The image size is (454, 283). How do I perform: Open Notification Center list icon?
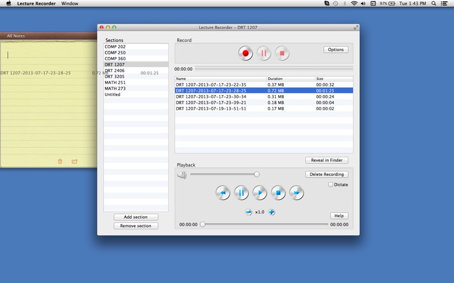pyautogui.click(x=444, y=3)
